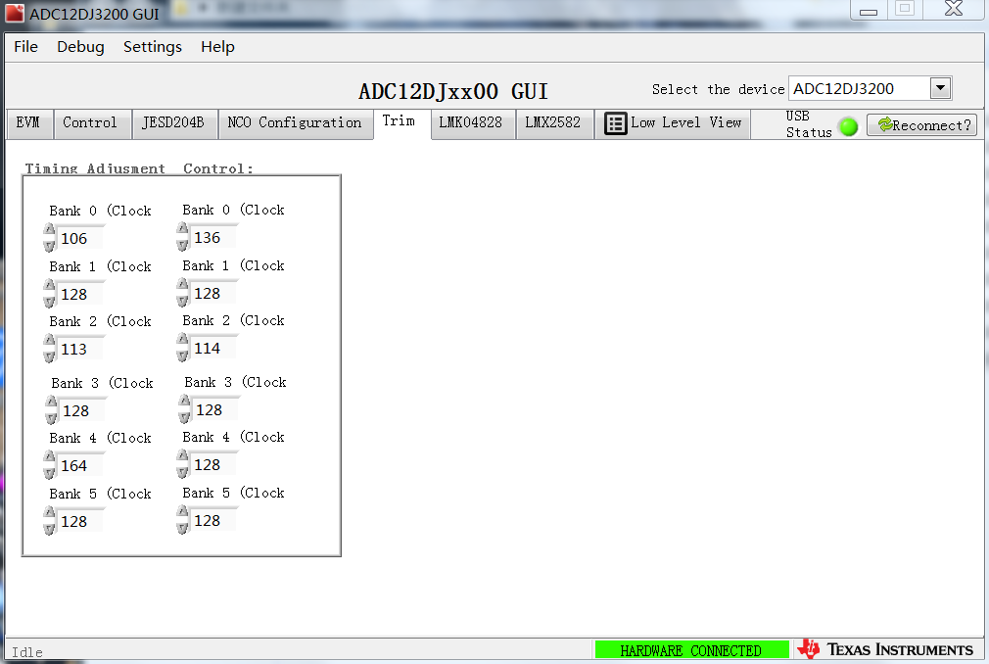The image size is (989, 664).
Task: Open the LMK04828 tab
Action: pyautogui.click(x=471, y=123)
